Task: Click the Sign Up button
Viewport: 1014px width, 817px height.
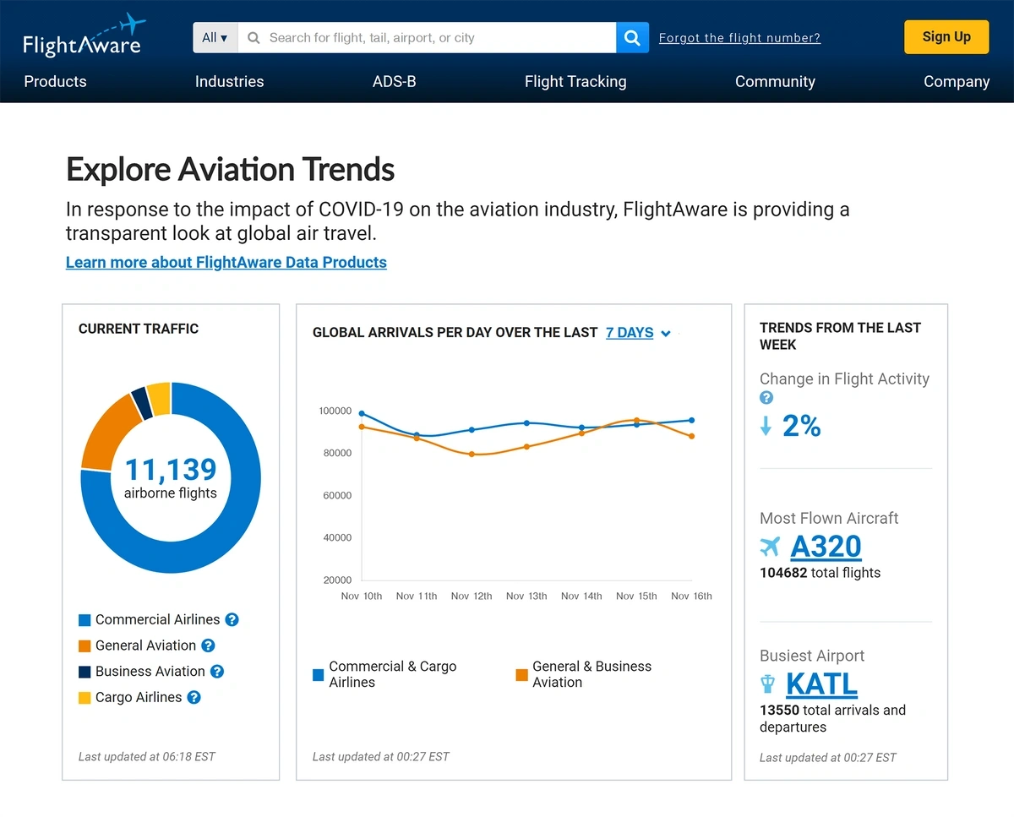Action: pyautogui.click(x=946, y=37)
